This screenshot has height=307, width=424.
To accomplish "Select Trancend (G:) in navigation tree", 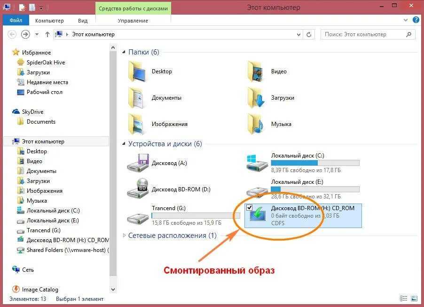I will pyautogui.click(x=44, y=230).
